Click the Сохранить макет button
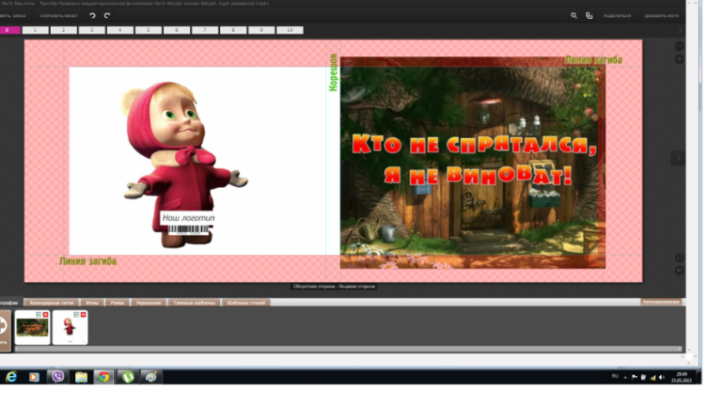Image resolution: width=724 pixels, height=407 pixels. [56, 16]
